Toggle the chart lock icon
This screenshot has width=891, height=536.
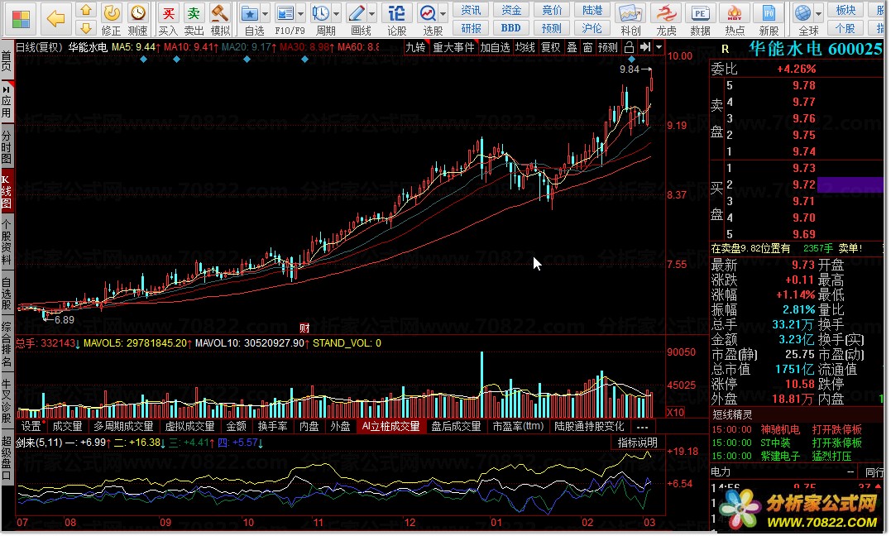tap(629, 47)
